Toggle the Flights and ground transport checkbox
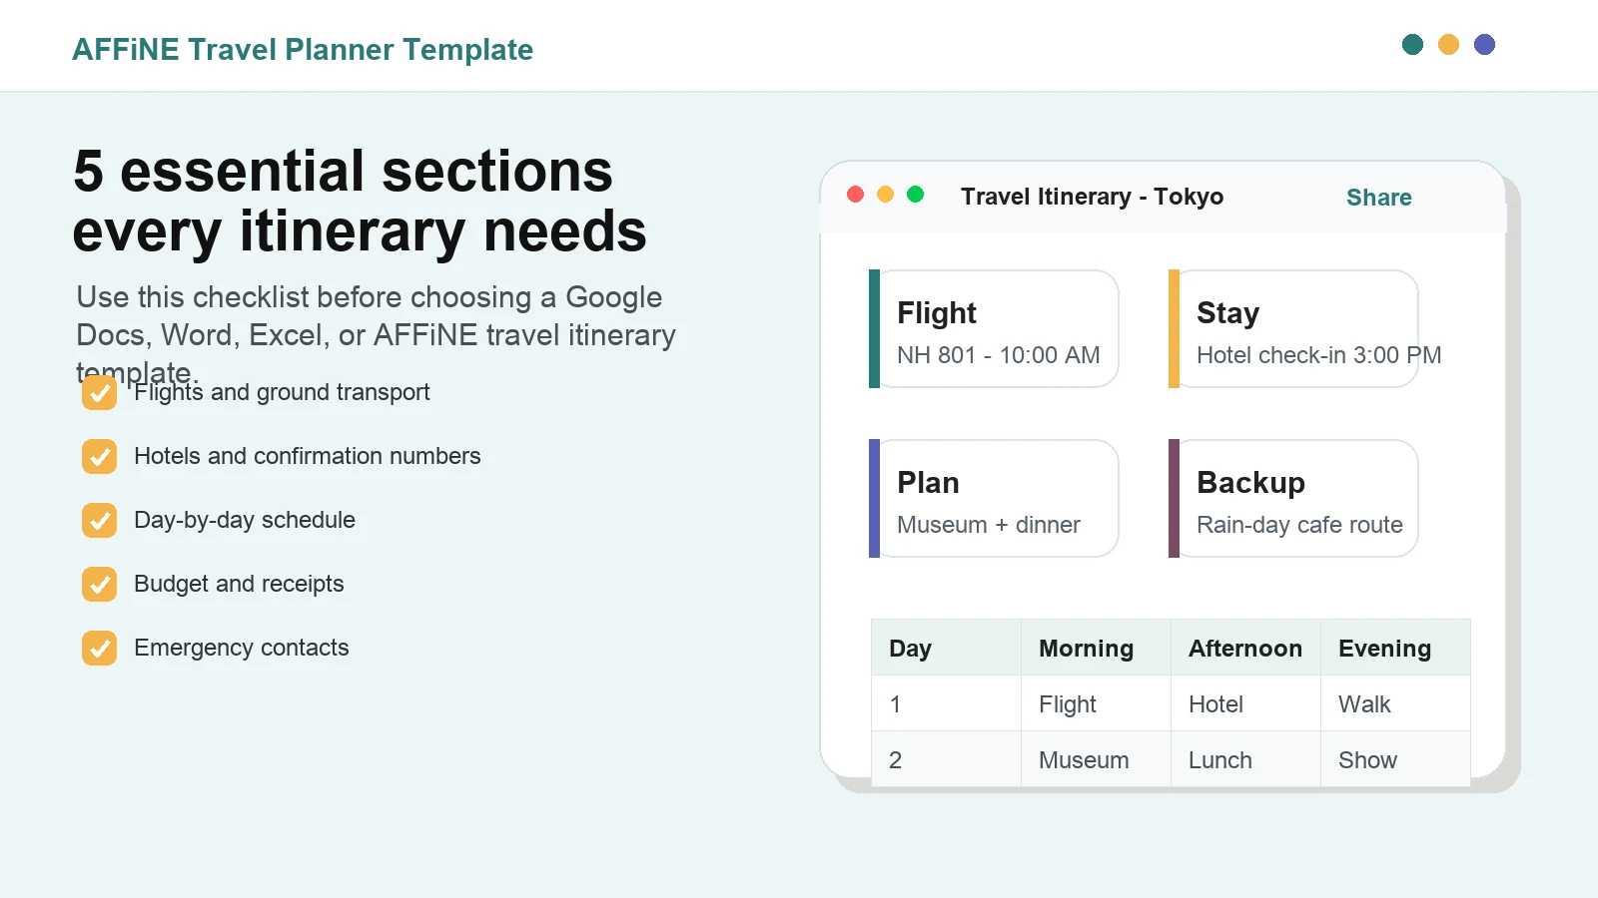Image resolution: width=1598 pixels, height=898 pixels. click(x=99, y=392)
